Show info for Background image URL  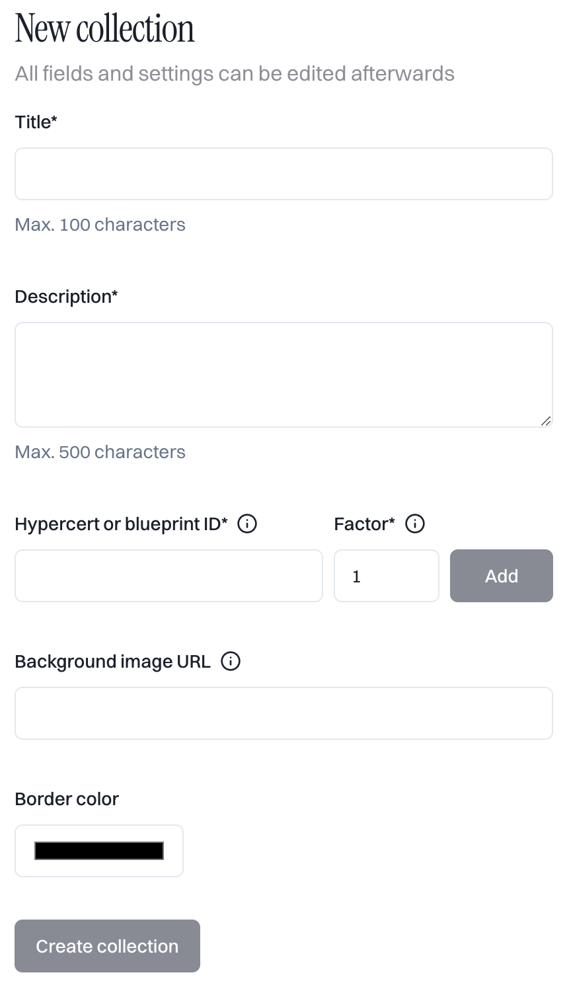(231, 662)
